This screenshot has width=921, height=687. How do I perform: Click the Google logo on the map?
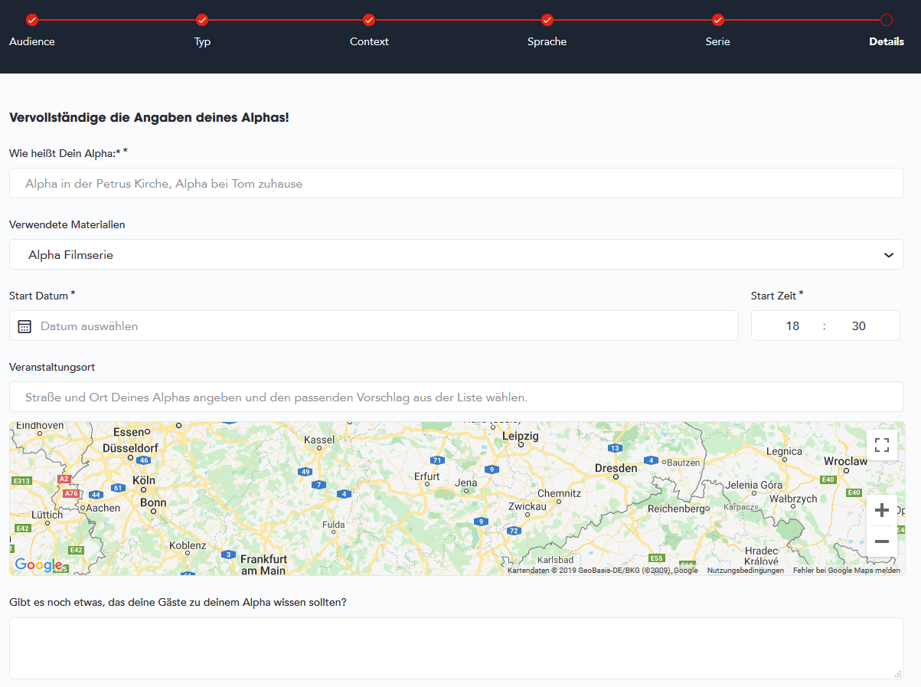[x=38, y=565]
